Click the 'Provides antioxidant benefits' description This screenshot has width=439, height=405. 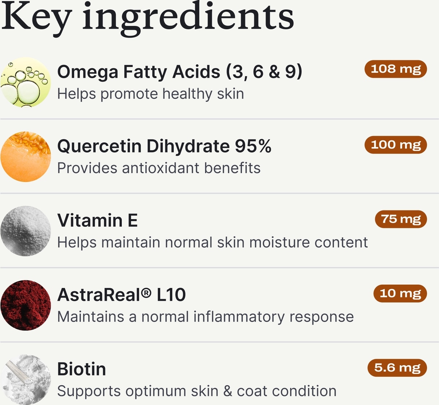click(x=159, y=168)
